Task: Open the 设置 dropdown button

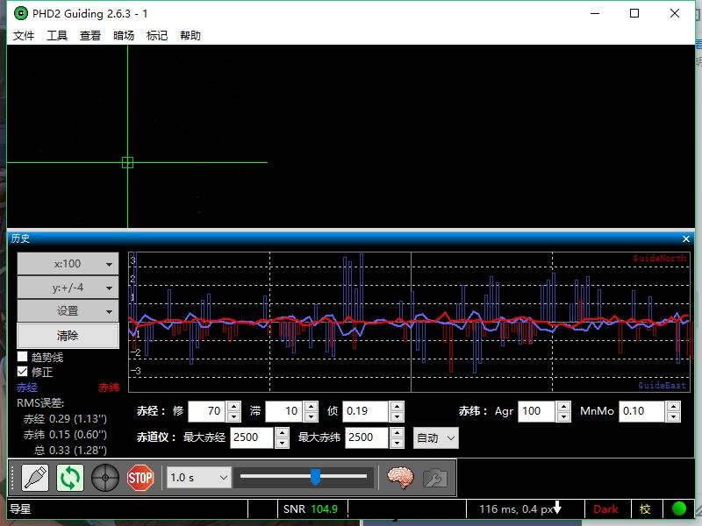Action: coord(68,311)
